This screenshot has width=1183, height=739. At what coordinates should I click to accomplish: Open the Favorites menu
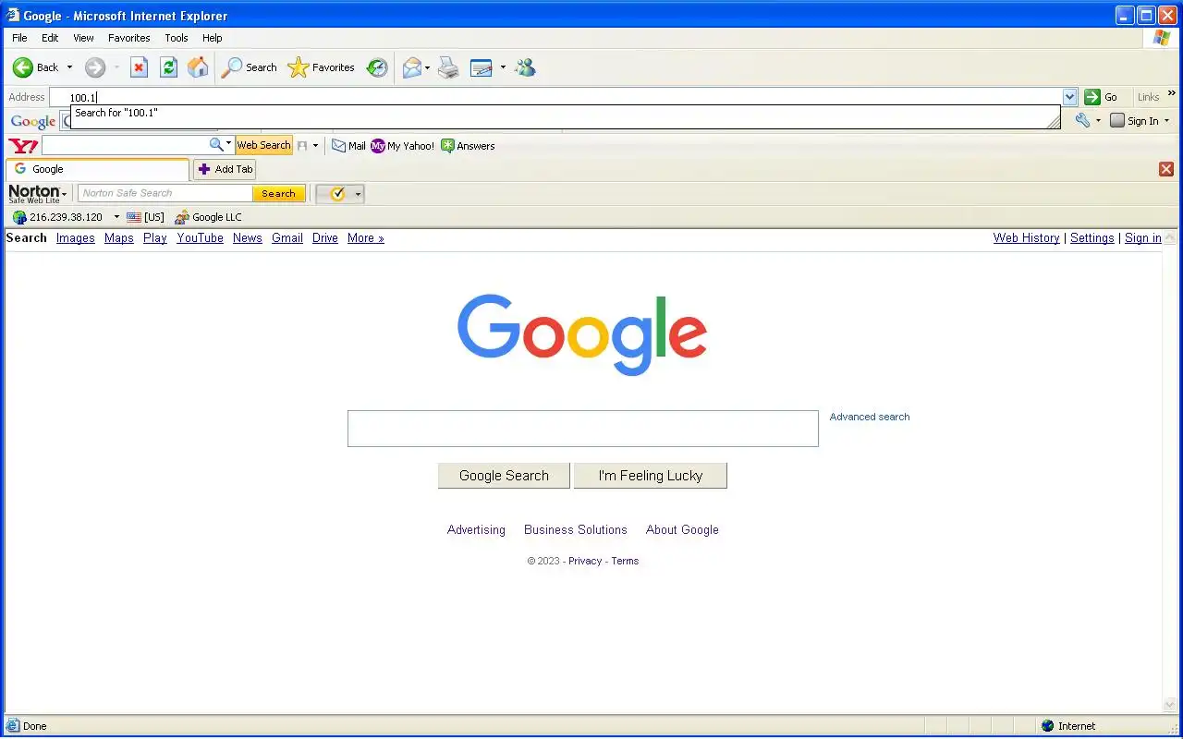[129, 38]
